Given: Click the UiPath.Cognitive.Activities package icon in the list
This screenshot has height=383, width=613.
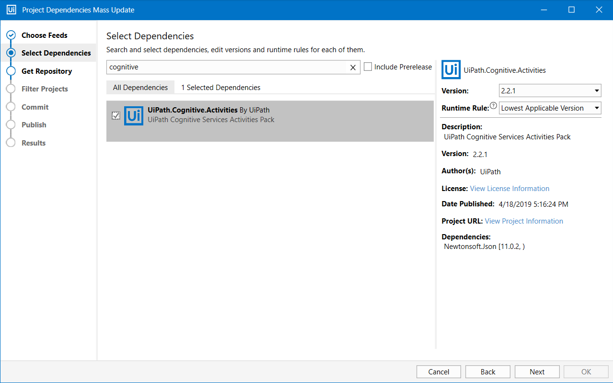Looking at the screenshot, I should pos(134,115).
